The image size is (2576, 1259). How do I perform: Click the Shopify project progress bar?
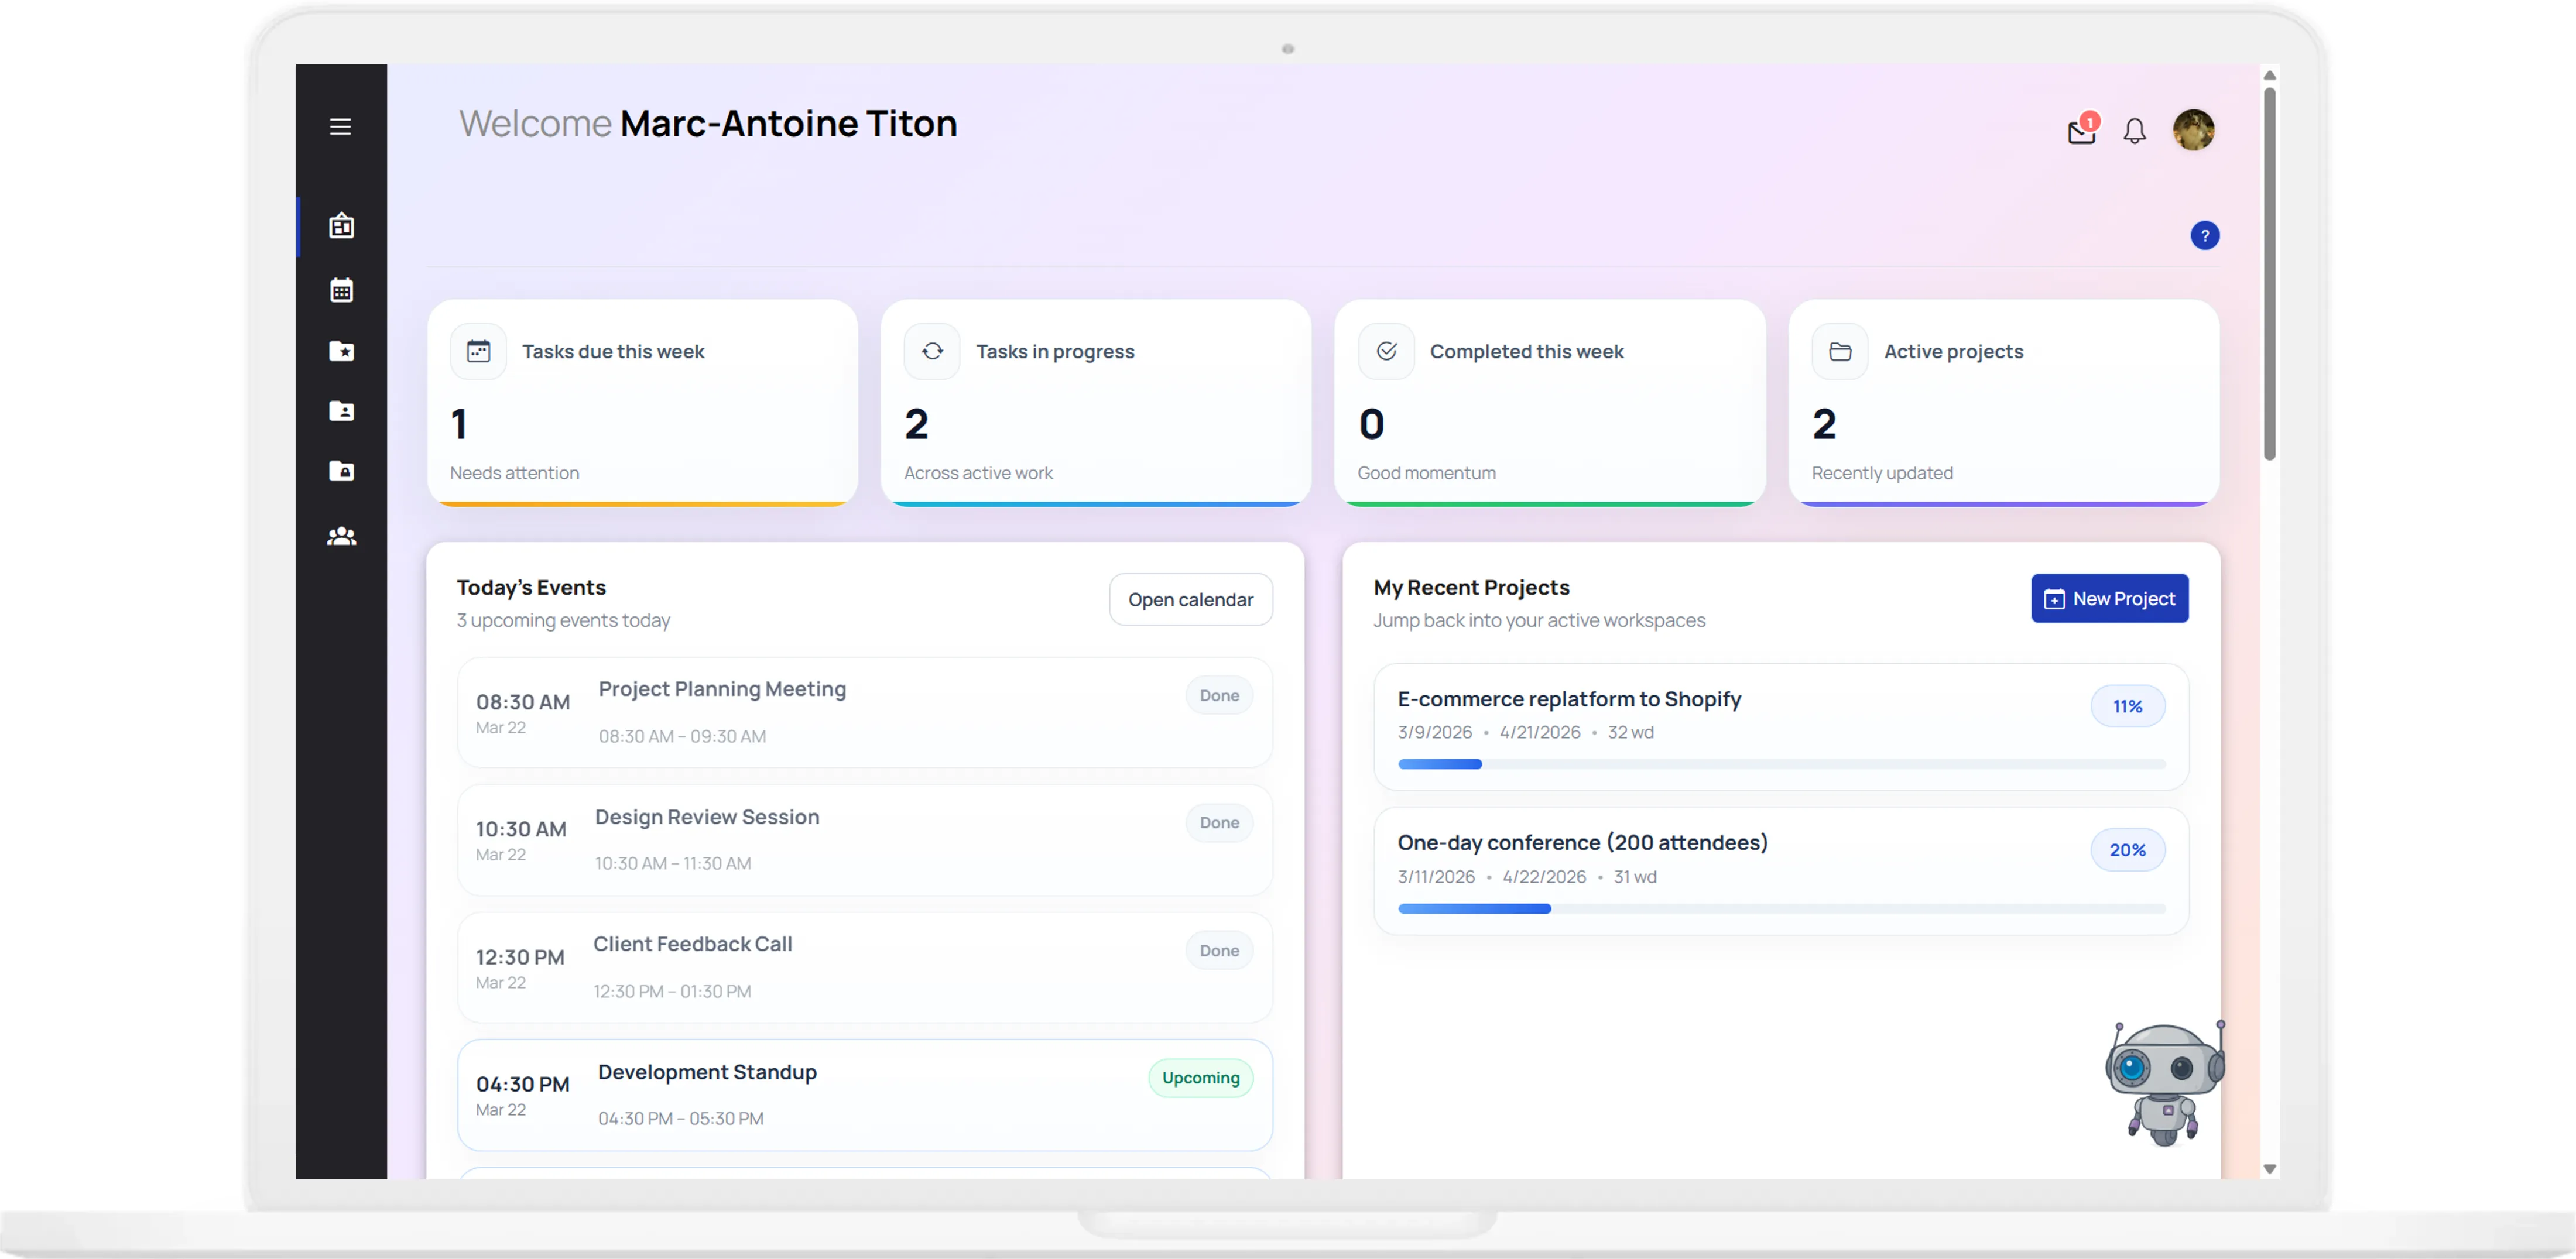point(1781,764)
